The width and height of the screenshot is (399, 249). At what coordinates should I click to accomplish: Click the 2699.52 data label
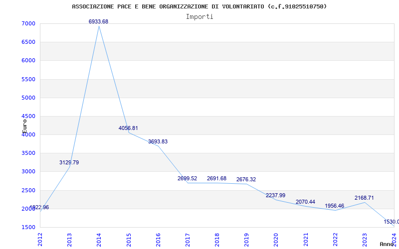pos(188,178)
